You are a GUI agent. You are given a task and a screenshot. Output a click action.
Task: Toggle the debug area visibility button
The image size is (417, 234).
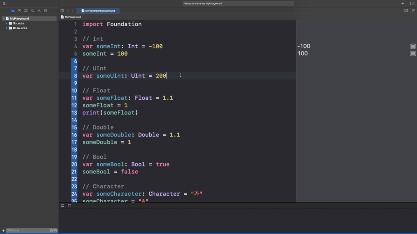click(62, 206)
